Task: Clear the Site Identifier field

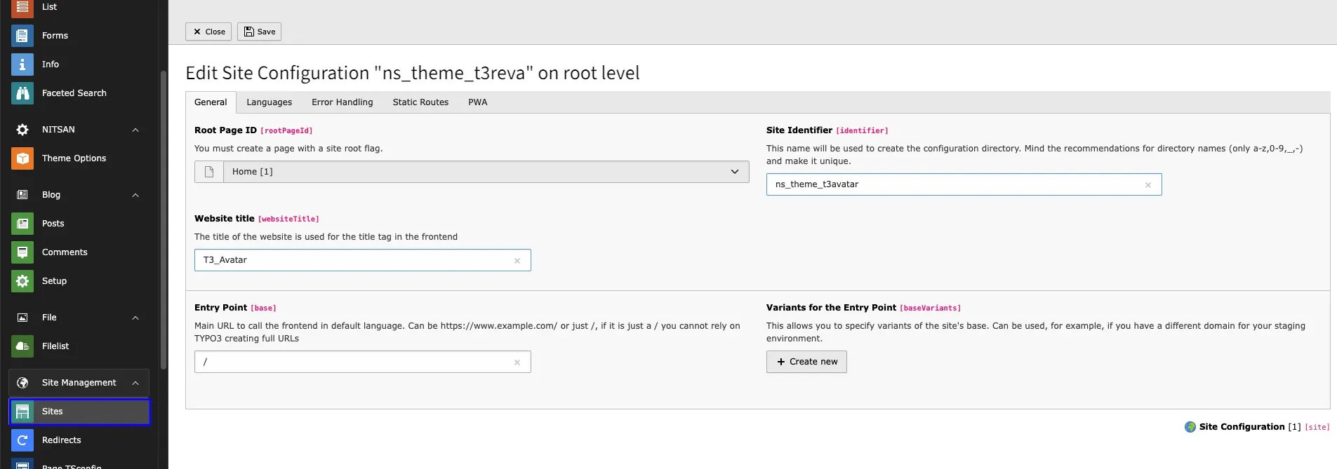Action: (x=1148, y=185)
